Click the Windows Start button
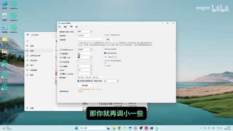Image resolution: width=233 pixels, height=131 pixels. (x=76, y=128)
